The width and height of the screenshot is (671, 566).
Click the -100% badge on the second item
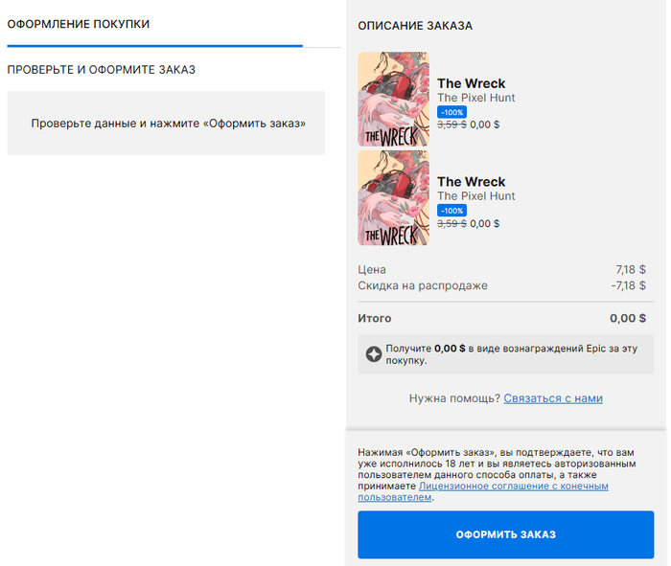click(451, 211)
